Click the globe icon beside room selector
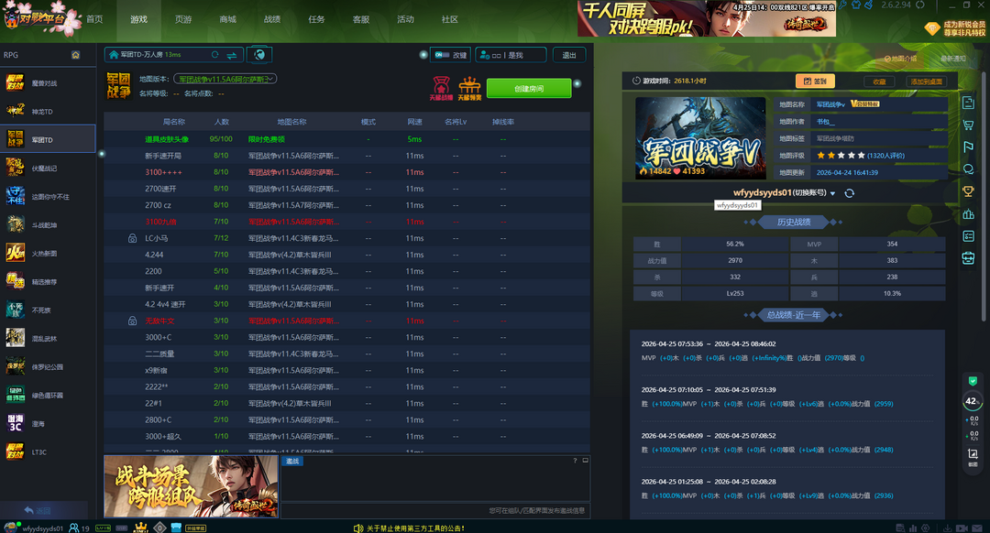This screenshot has height=533, width=990. pos(259,55)
